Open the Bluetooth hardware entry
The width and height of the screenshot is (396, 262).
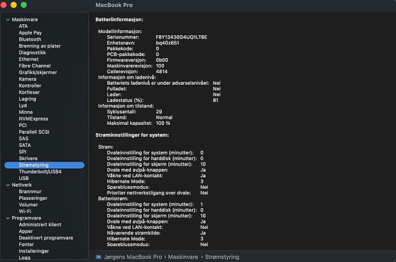[x=30, y=39]
